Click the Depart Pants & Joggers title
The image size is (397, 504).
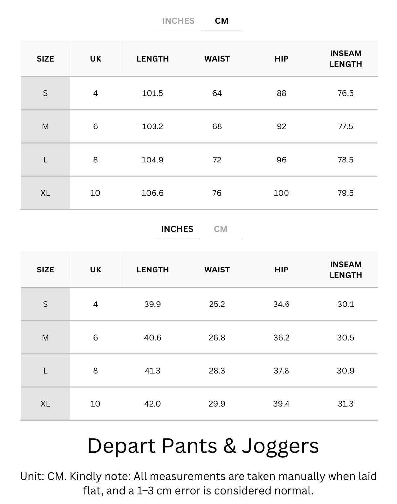[x=203, y=446]
